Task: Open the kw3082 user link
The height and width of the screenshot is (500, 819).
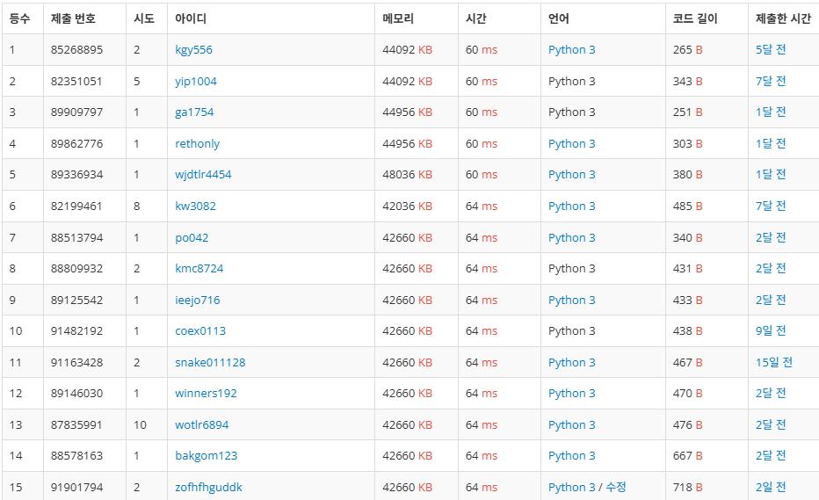Action: click(195, 206)
